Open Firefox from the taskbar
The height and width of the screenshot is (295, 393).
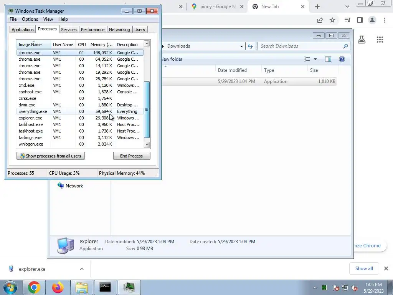click(58, 287)
